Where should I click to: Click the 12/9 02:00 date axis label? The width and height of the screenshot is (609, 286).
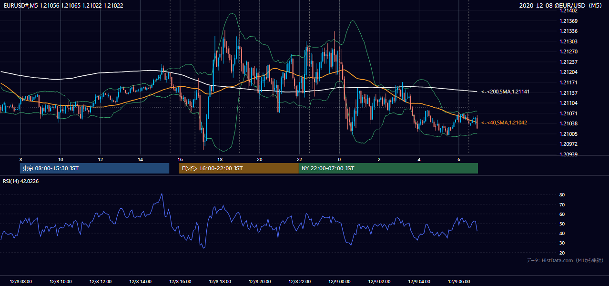click(x=379, y=281)
